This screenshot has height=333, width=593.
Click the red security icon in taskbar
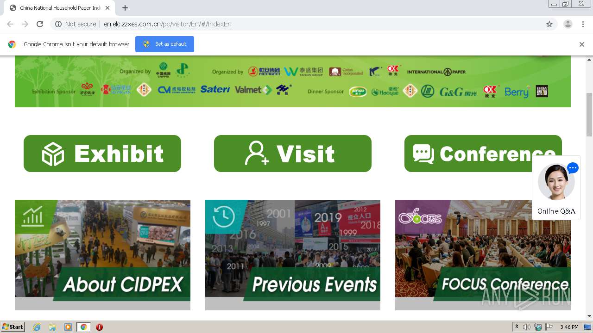(99, 327)
